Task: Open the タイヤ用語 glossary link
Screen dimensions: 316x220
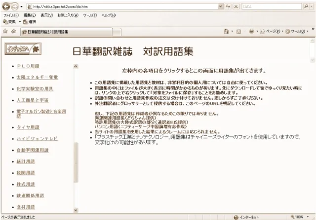Action: point(28,127)
